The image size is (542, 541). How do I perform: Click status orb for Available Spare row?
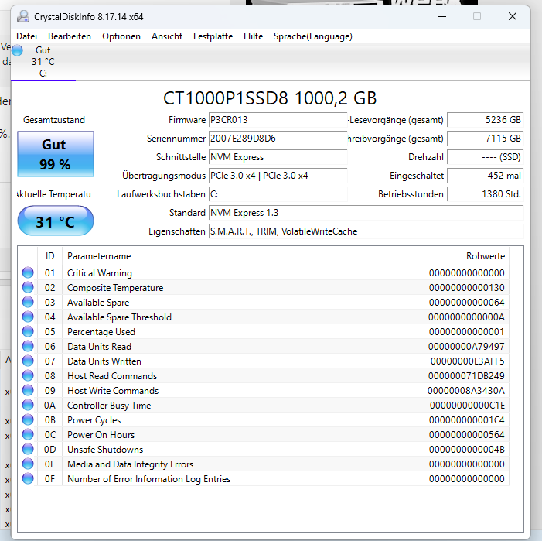28,302
